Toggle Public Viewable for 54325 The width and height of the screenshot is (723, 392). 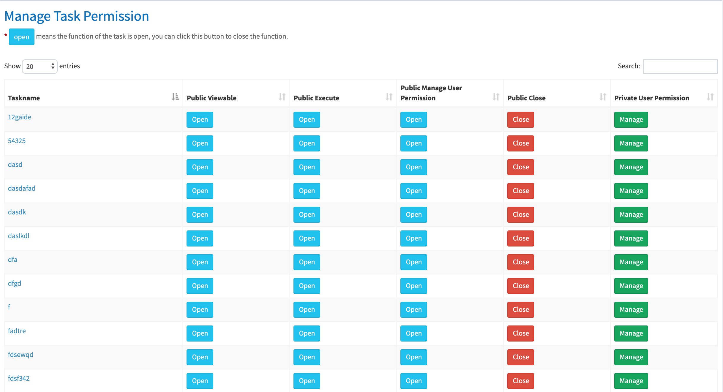(x=200, y=143)
